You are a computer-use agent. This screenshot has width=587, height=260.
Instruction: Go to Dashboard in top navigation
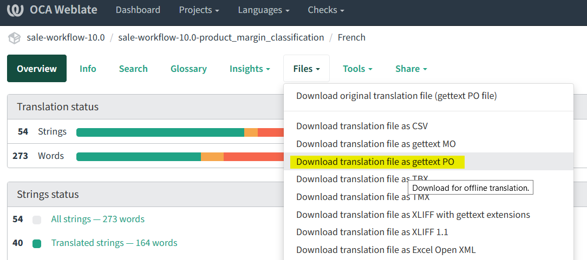pyautogui.click(x=138, y=10)
